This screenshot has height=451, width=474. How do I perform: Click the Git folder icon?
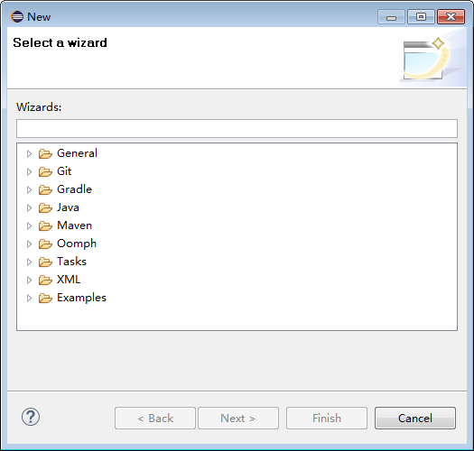[x=45, y=172]
